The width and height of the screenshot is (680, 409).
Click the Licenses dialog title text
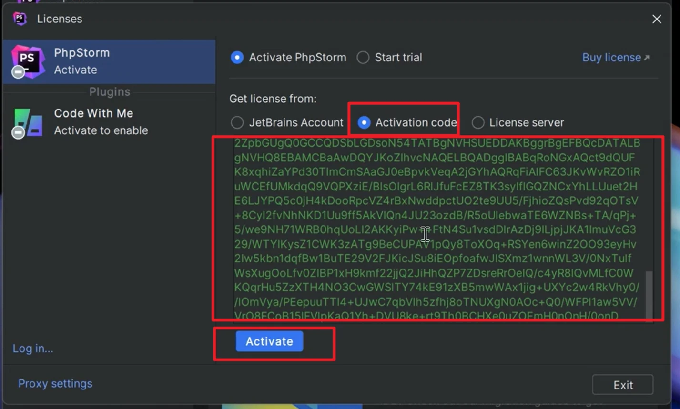click(60, 19)
